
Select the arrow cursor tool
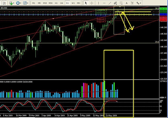click(x=86, y=3)
